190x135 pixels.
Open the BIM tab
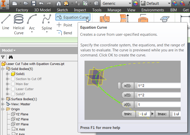(x=173, y=10)
